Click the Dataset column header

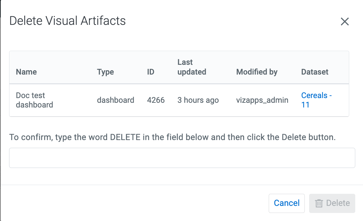click(315, 72)
